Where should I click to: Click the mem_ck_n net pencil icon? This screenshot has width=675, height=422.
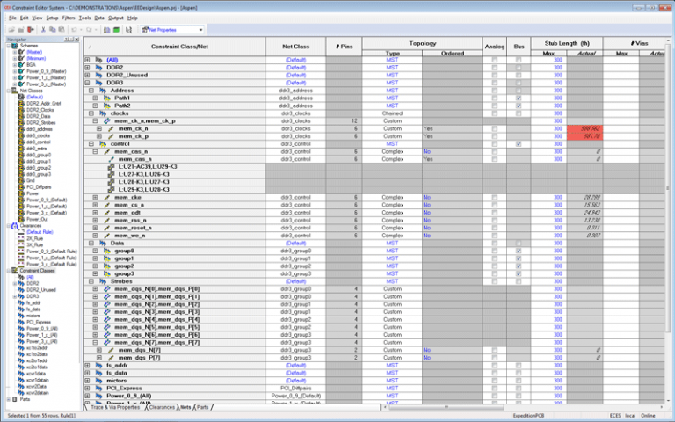point(111,128)
